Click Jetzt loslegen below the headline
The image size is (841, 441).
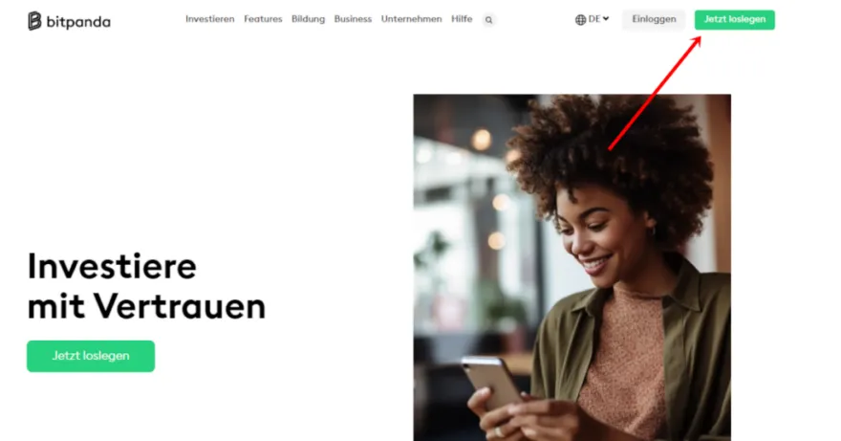click(x=91, y=356)
